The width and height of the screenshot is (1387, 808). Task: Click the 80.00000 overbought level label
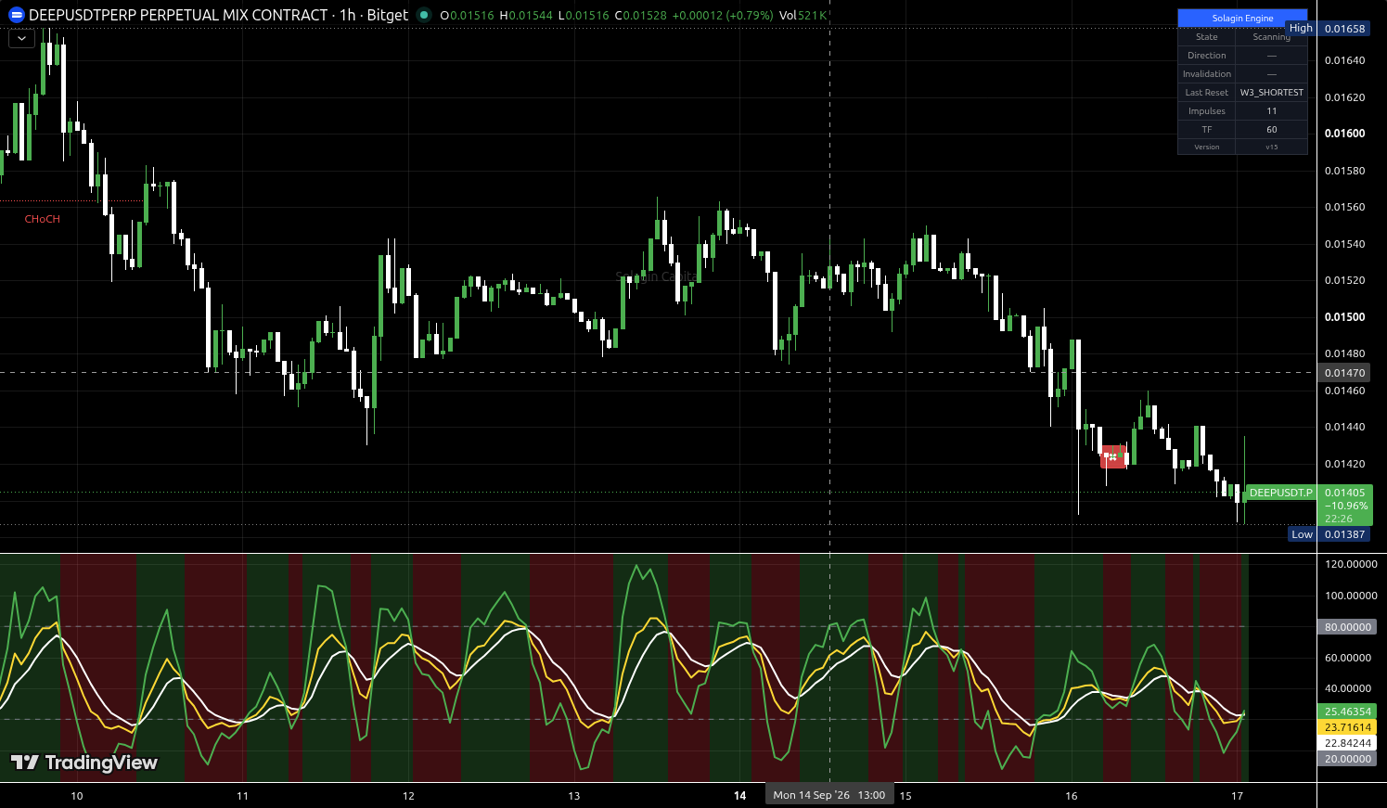tap(1347, 627)
